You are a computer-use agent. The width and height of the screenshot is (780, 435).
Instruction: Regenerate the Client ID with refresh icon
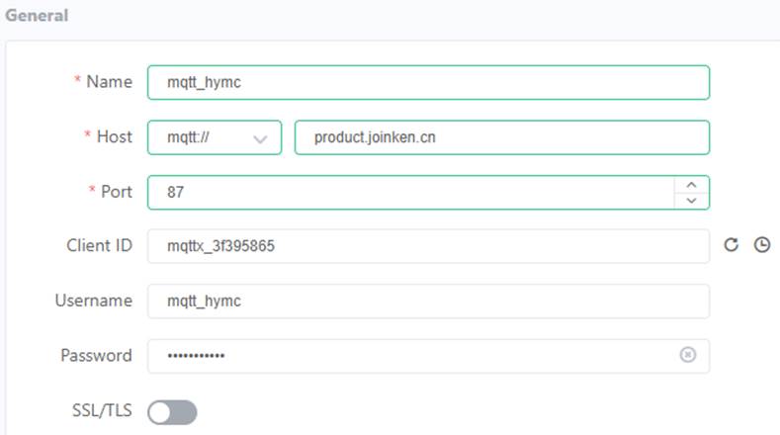[731, 245]
